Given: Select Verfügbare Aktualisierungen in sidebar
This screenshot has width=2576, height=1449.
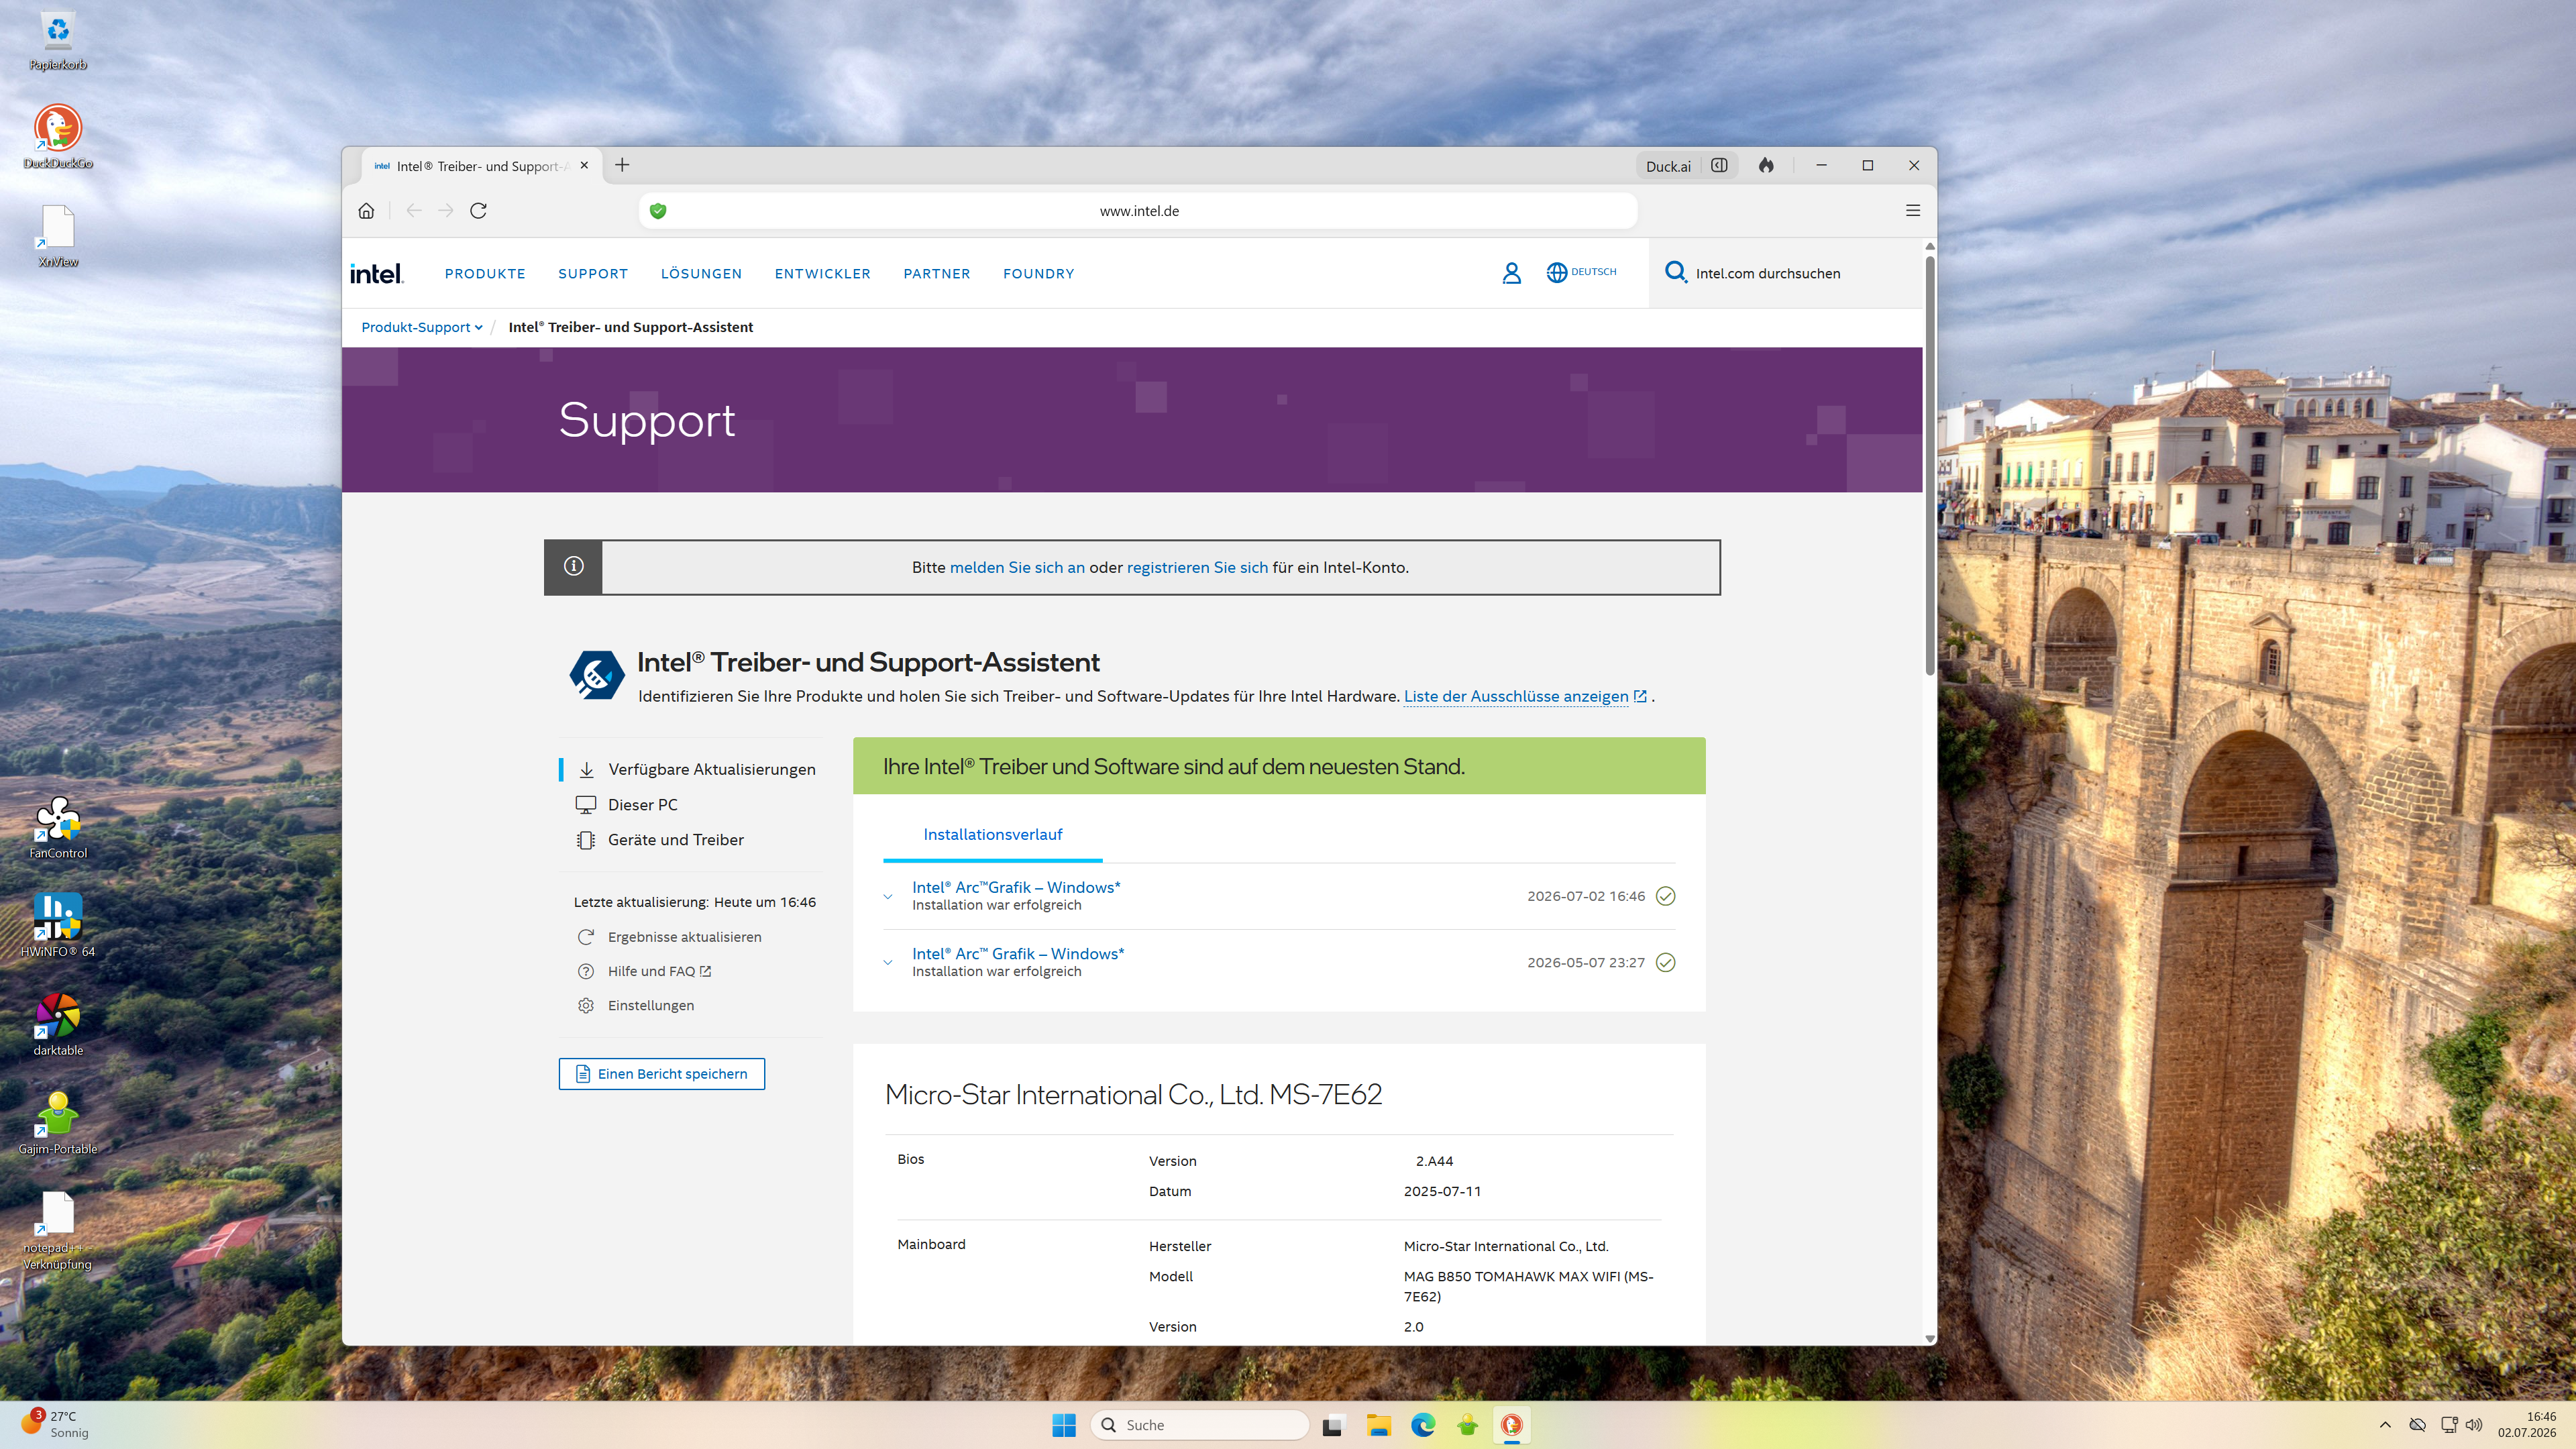Looking at the screenshot, I should coord(698,770).
